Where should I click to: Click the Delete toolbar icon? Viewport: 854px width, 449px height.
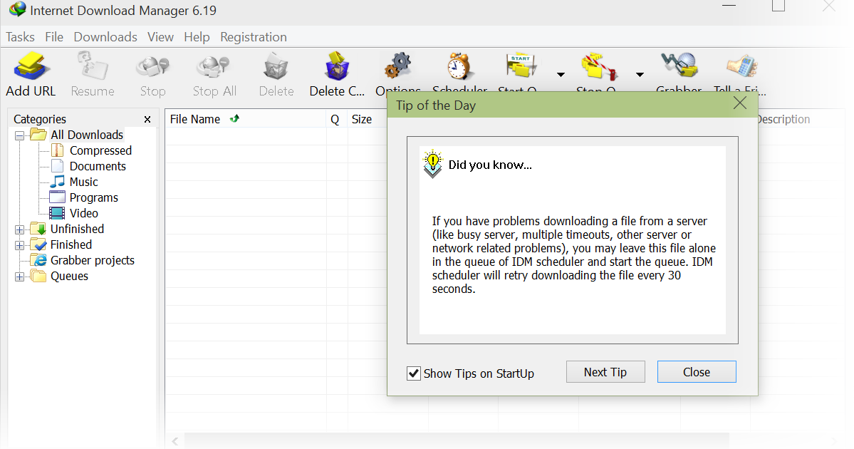276,66
